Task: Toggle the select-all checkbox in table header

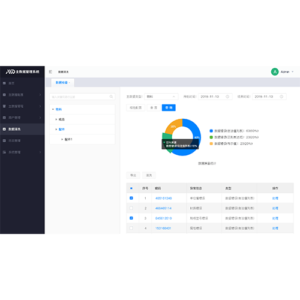Action: tap(131, 188)
